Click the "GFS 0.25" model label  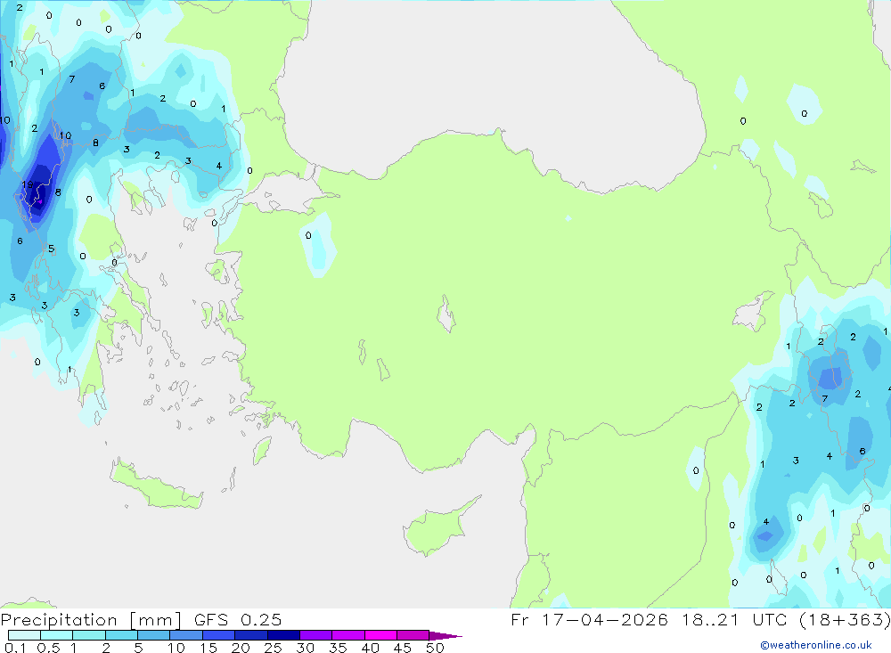point(238,619)
